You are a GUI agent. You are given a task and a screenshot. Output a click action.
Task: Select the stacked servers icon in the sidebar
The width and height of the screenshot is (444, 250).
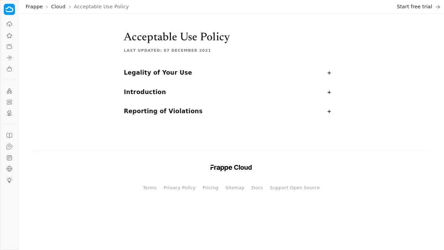coord(9,102)
